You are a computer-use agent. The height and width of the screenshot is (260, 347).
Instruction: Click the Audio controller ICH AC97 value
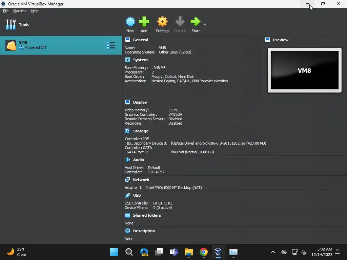click(156, 172)
